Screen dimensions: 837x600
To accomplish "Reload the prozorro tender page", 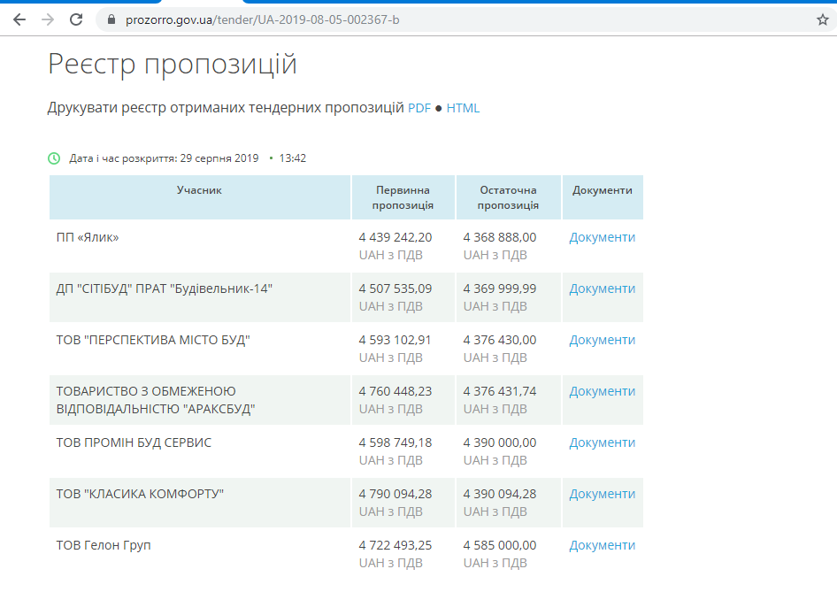I will point(76,20).
